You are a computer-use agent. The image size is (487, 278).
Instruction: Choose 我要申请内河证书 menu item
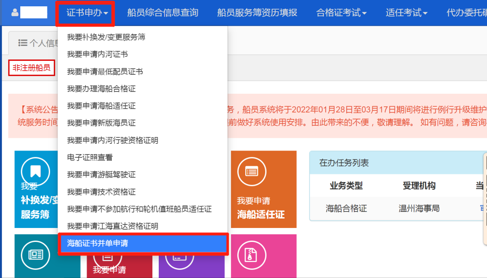click(x=97, y=55)
